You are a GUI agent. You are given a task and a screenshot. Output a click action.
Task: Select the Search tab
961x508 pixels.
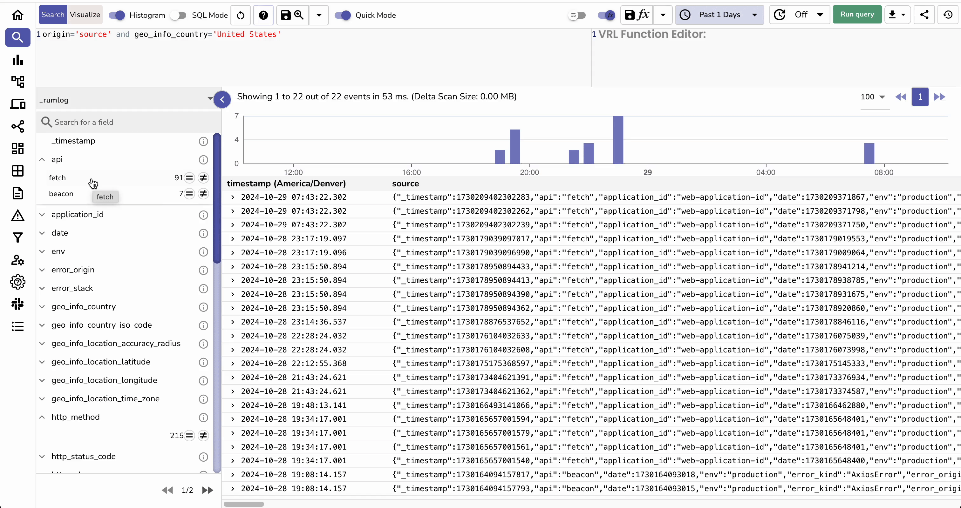(x=53, y=14)
